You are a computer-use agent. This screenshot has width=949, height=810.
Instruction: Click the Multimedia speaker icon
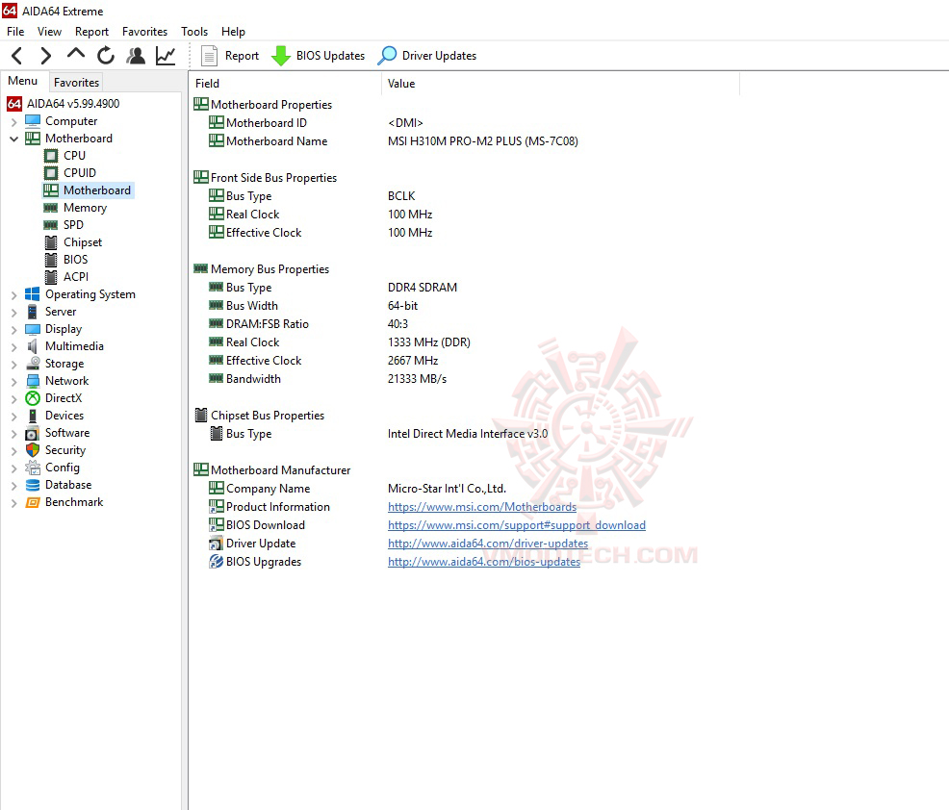(x=33, y=346)
